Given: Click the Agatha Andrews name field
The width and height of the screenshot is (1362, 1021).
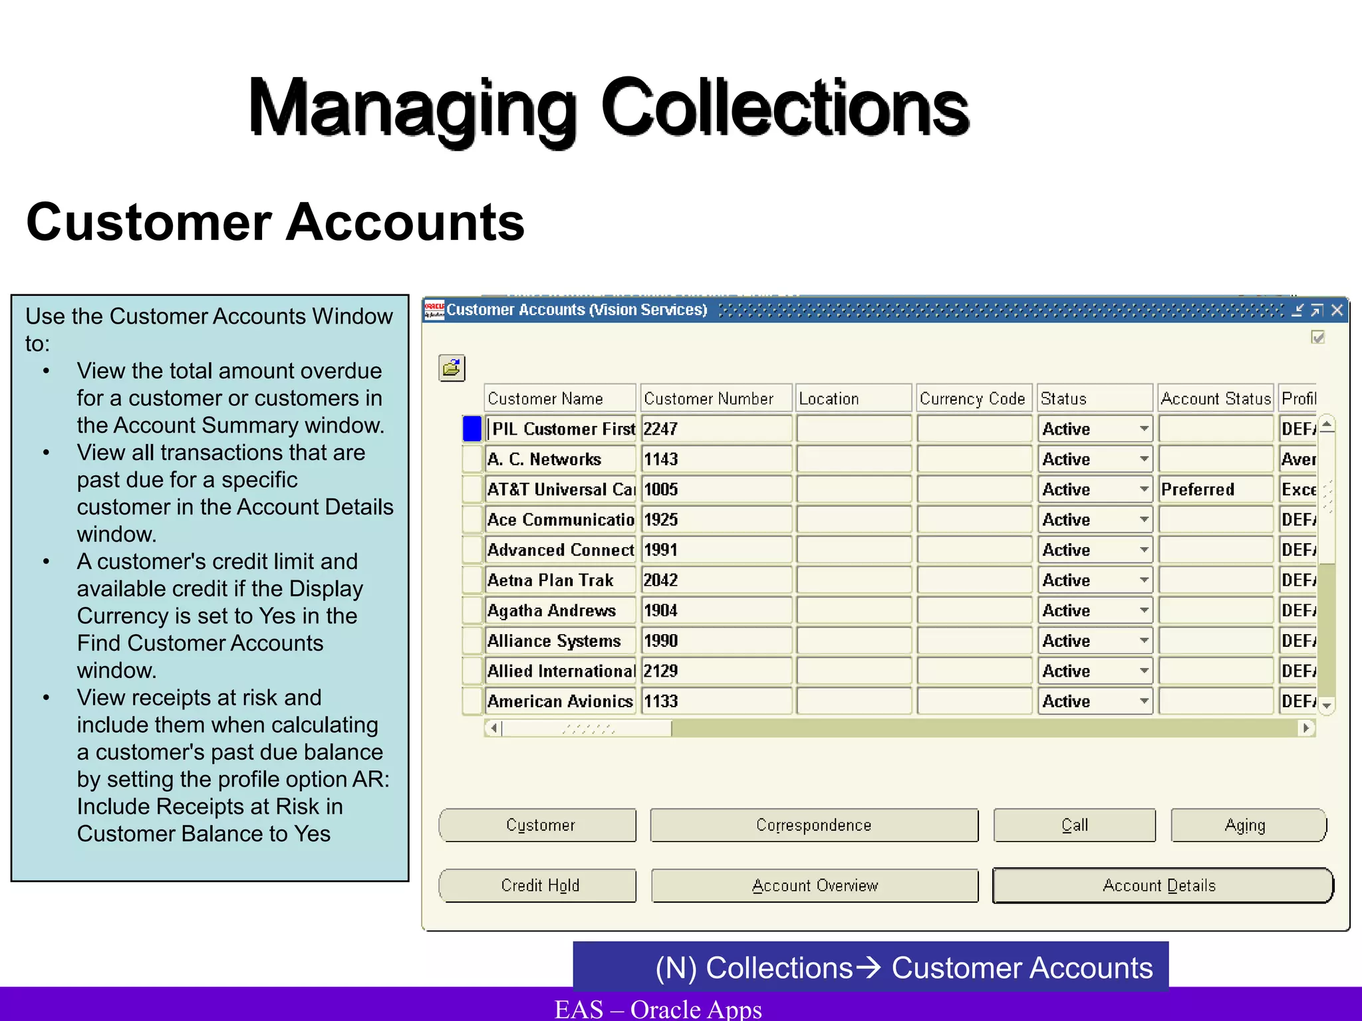Looking at the screenshot, I should [x=561, y=610].
